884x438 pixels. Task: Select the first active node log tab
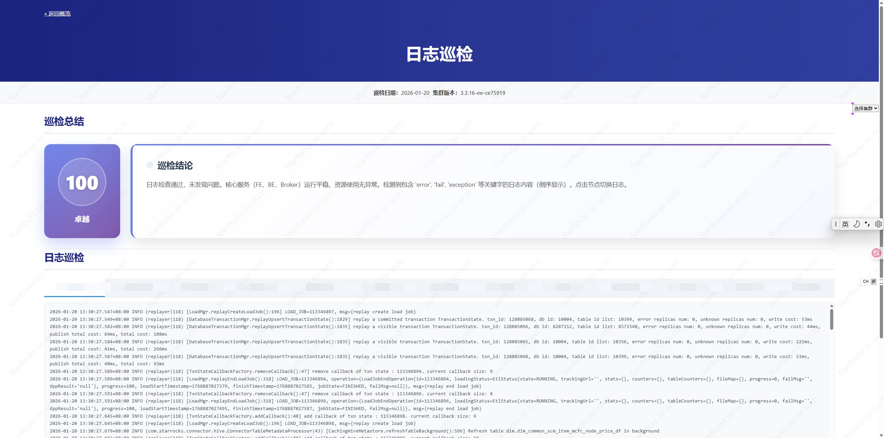point(75,287)
